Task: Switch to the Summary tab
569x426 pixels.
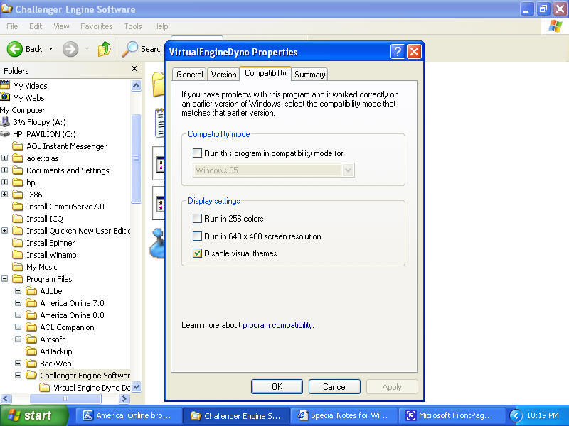Action: pyautogui.click(x=309, y=75)
